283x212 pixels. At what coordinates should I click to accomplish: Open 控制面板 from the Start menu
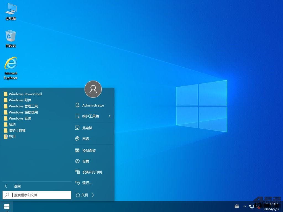(x=89, y=150)
